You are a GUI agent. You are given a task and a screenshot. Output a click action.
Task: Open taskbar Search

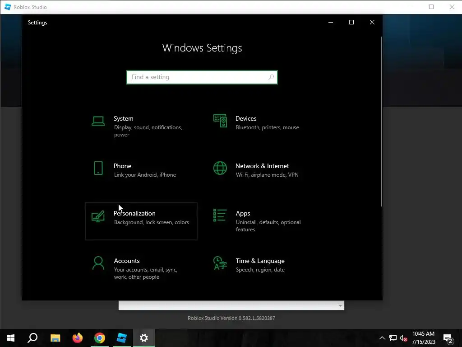(x=32, y=338)
